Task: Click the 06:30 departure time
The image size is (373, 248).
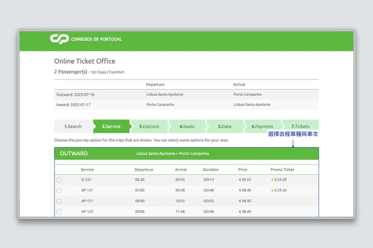Action: click(140, 180)
